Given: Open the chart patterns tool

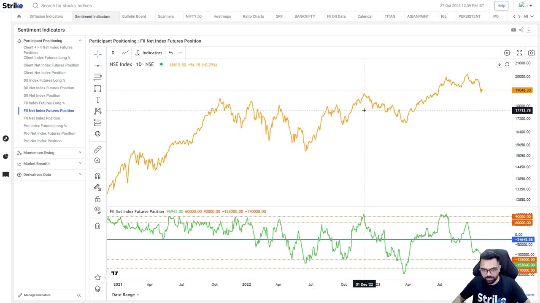Looking at the screenshot, I should click(97, 111).
